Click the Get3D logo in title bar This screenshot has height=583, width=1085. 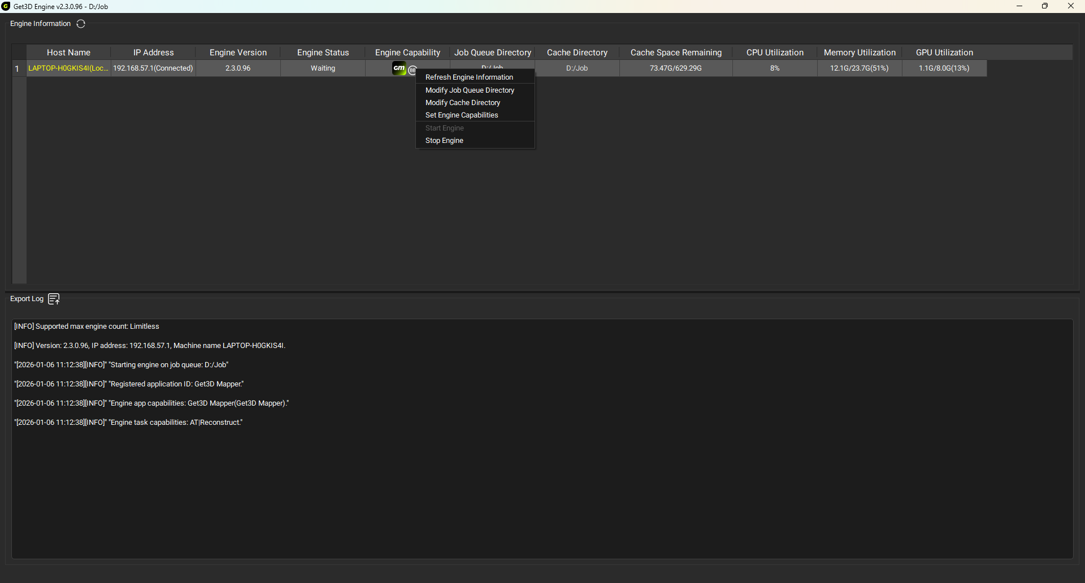(6, 6)
